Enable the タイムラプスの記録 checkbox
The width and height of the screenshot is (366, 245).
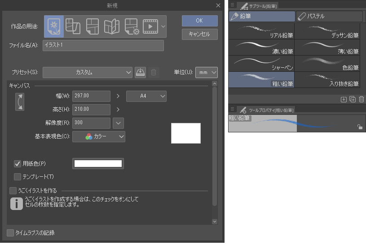coord(10,232)
